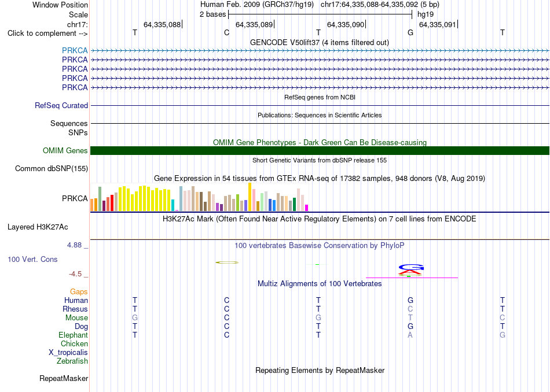Open the GTEx expression bar chart
The image size is (550, 392).
click(199, 197)
